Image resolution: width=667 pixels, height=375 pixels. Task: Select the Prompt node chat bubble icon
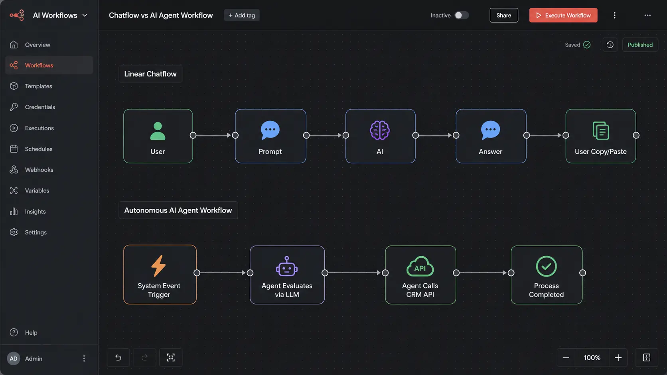coord(270,130)
